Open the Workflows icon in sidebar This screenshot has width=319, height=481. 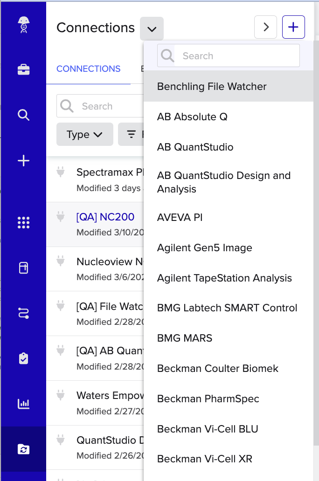pyautogui.click(x=24, y=313)
